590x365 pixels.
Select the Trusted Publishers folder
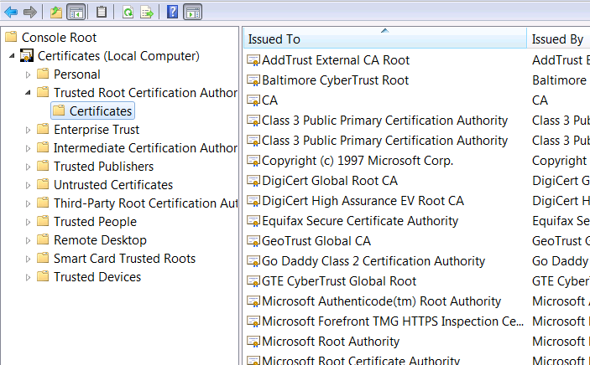[103, 167]
